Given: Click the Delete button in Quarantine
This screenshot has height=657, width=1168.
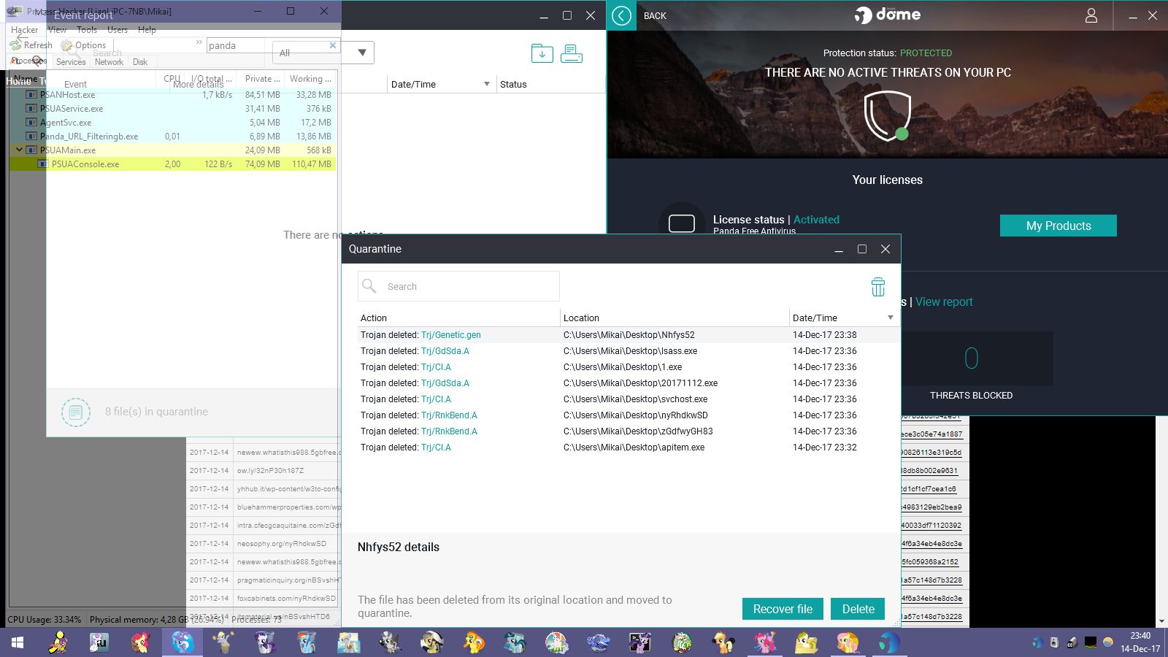Looking at the screenshot, I should pos(858,609).
